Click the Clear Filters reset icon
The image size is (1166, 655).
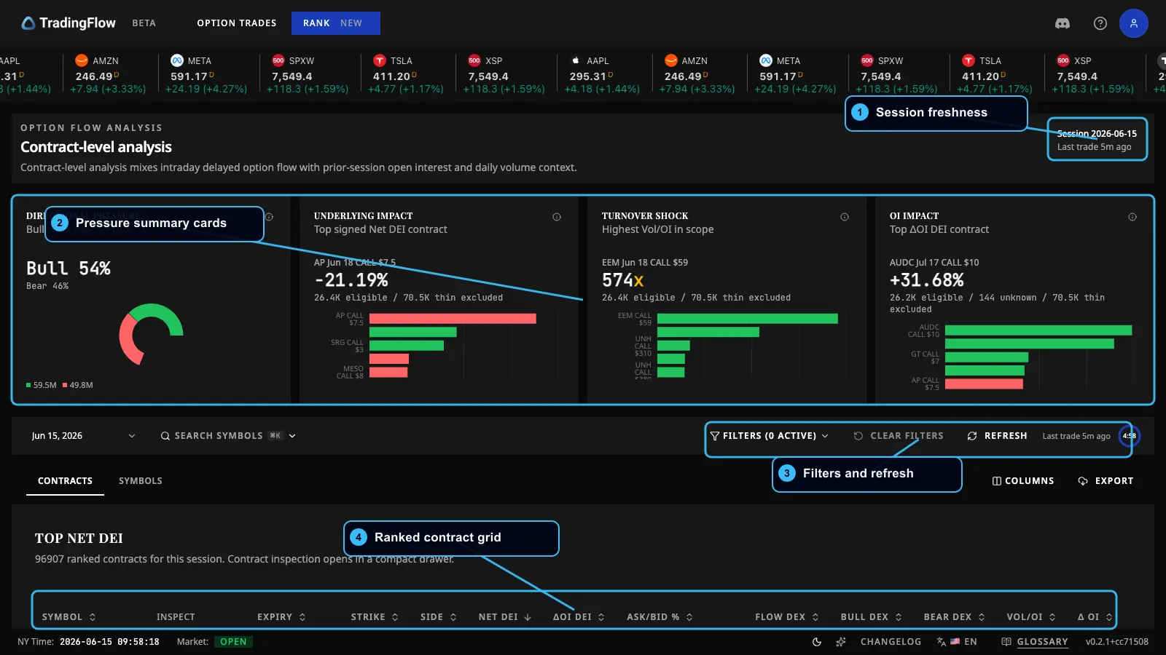point(858,436)
